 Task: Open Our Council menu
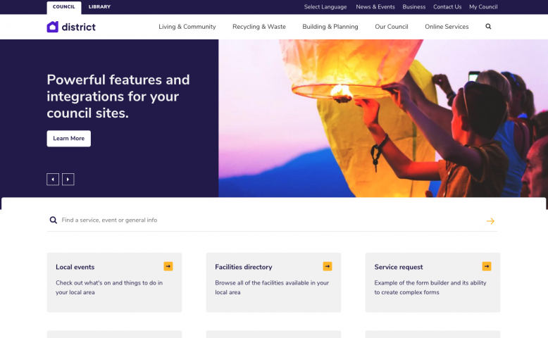point(392,27)
